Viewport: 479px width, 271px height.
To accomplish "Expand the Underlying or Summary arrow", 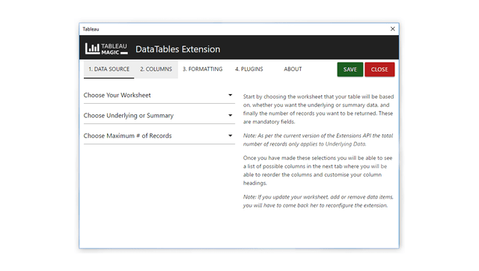I will tap(231, 115).
